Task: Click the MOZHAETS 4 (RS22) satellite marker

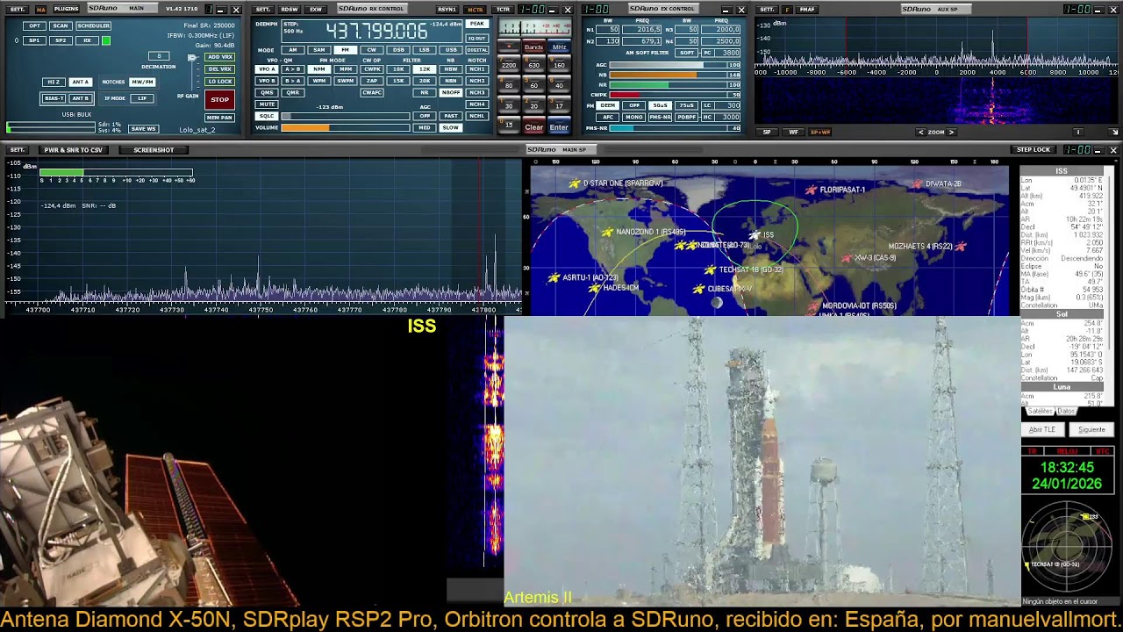Action: [x=961, y=247]
